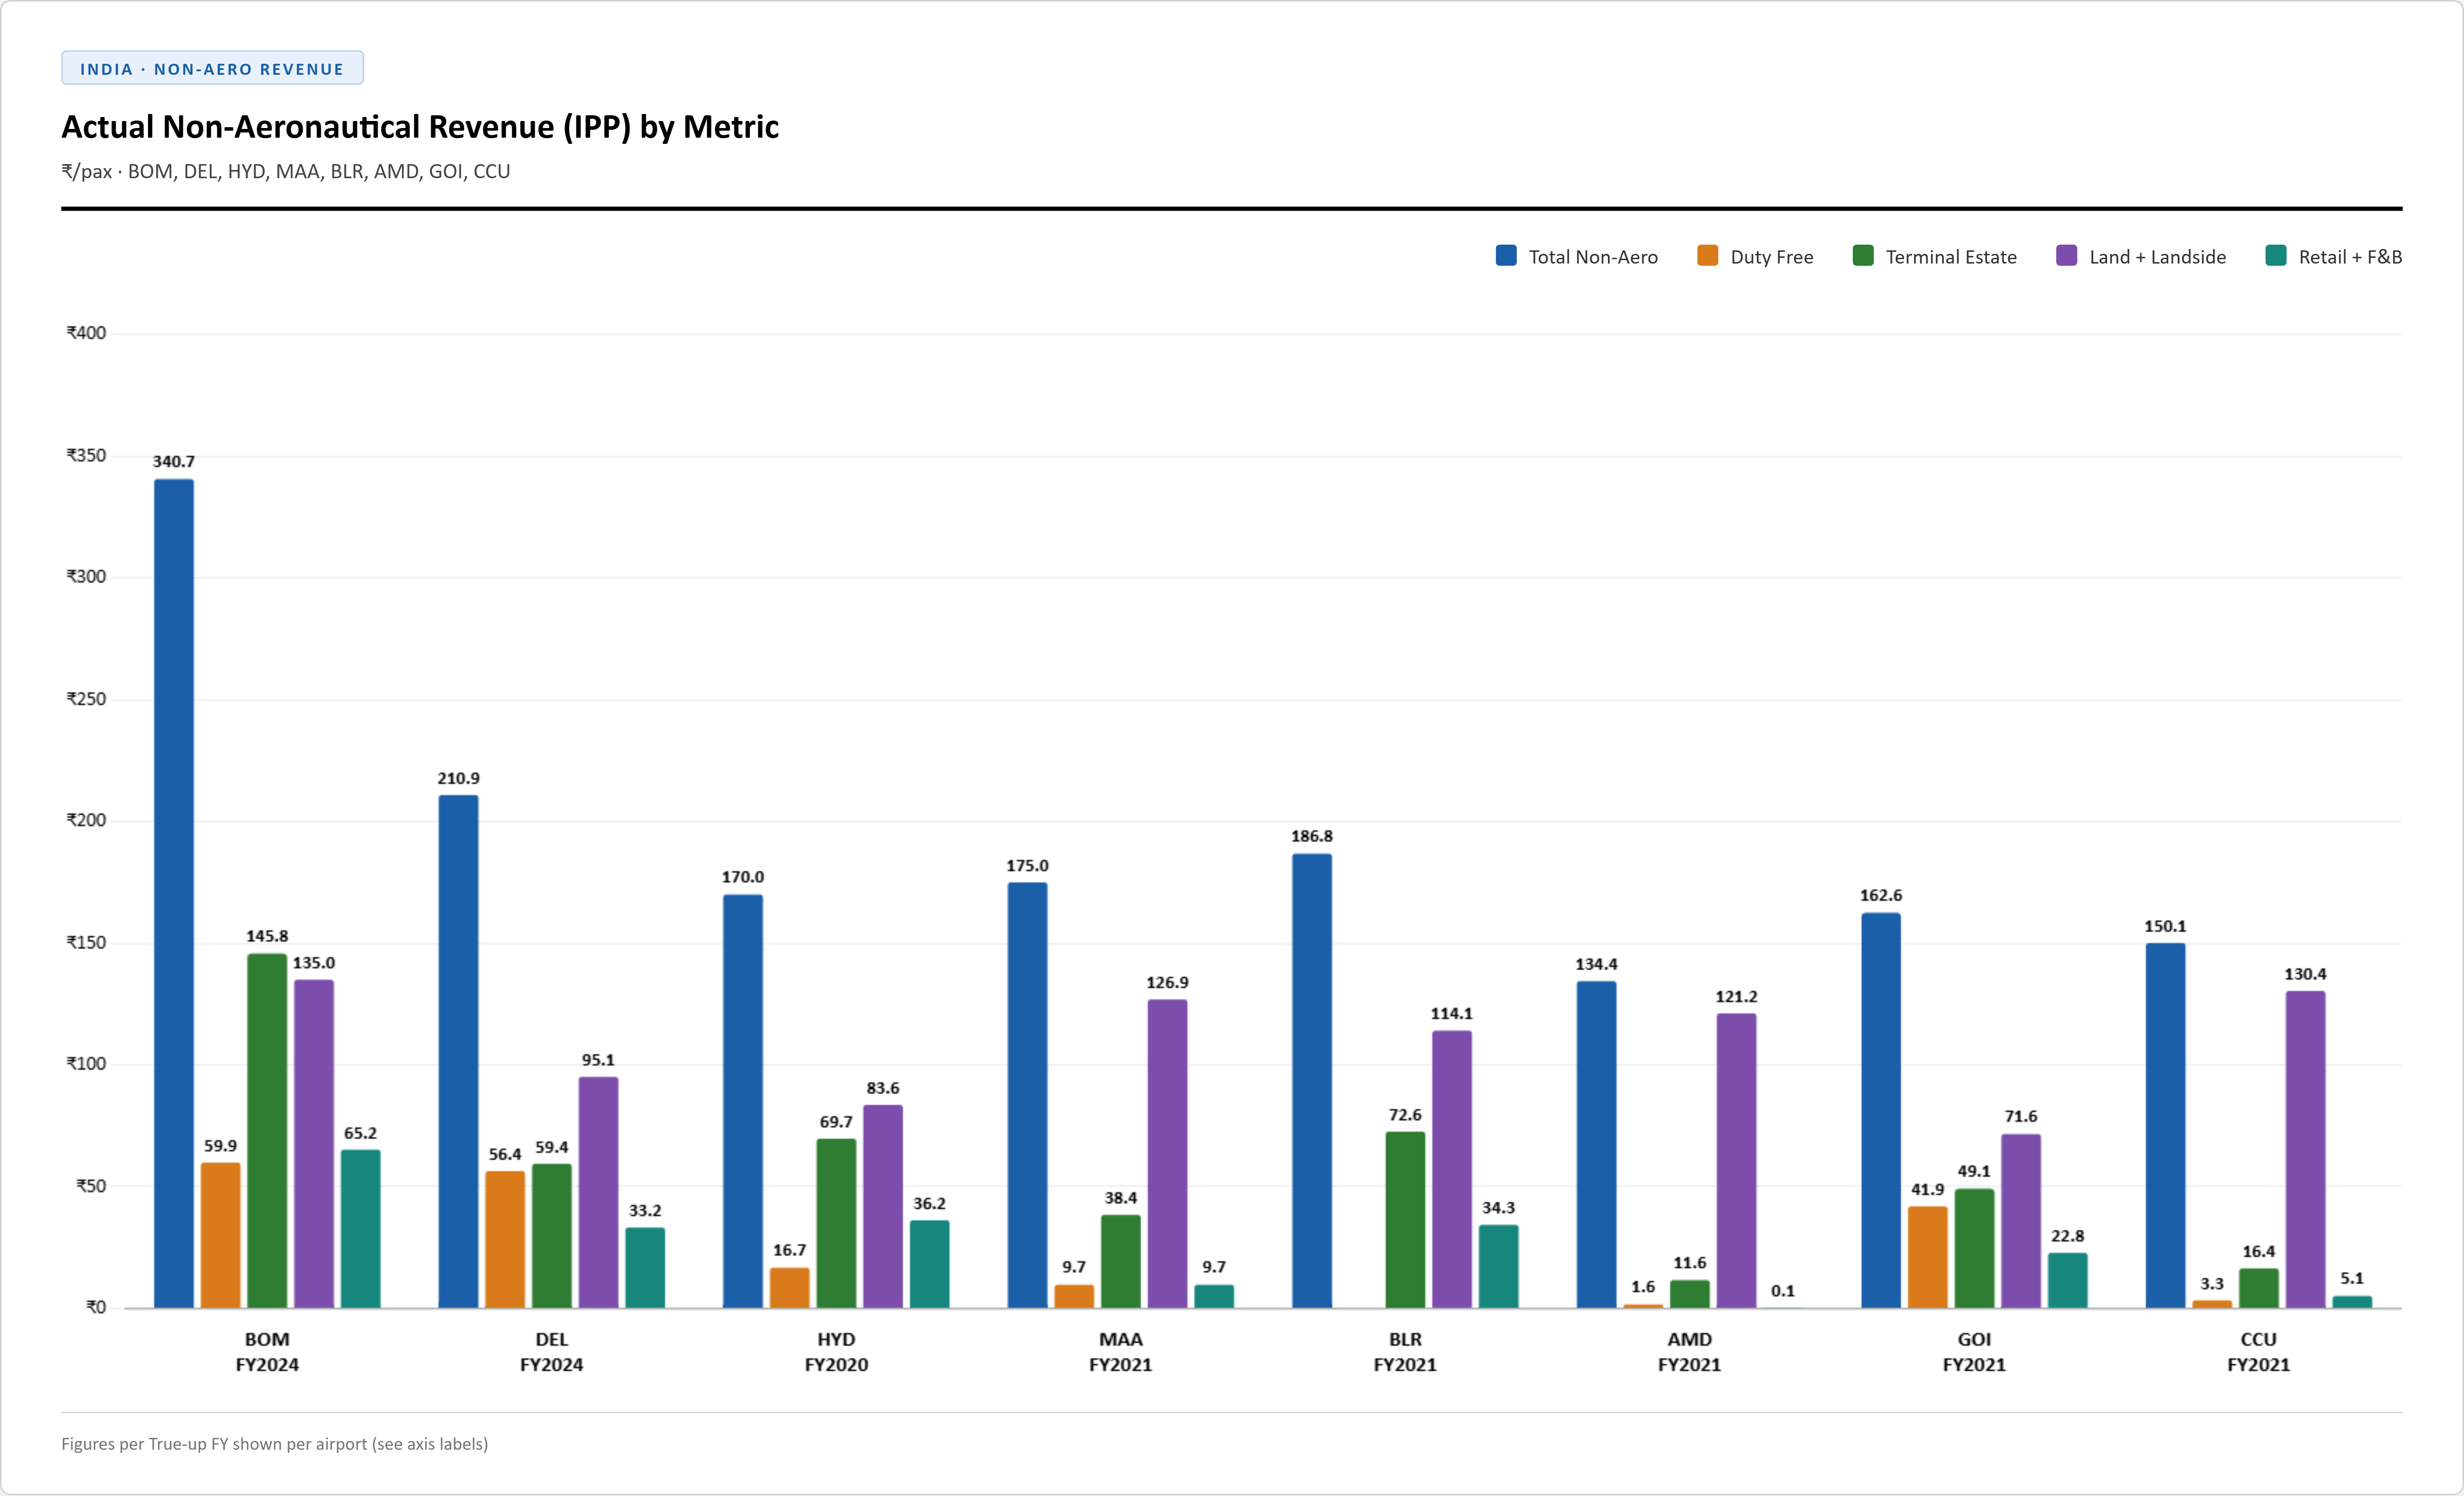Click the ₹100 y-axis tick label

(x=86, y=1064)
